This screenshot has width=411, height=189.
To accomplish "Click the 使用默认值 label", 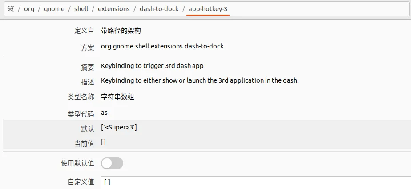I will tap(77, 163).
